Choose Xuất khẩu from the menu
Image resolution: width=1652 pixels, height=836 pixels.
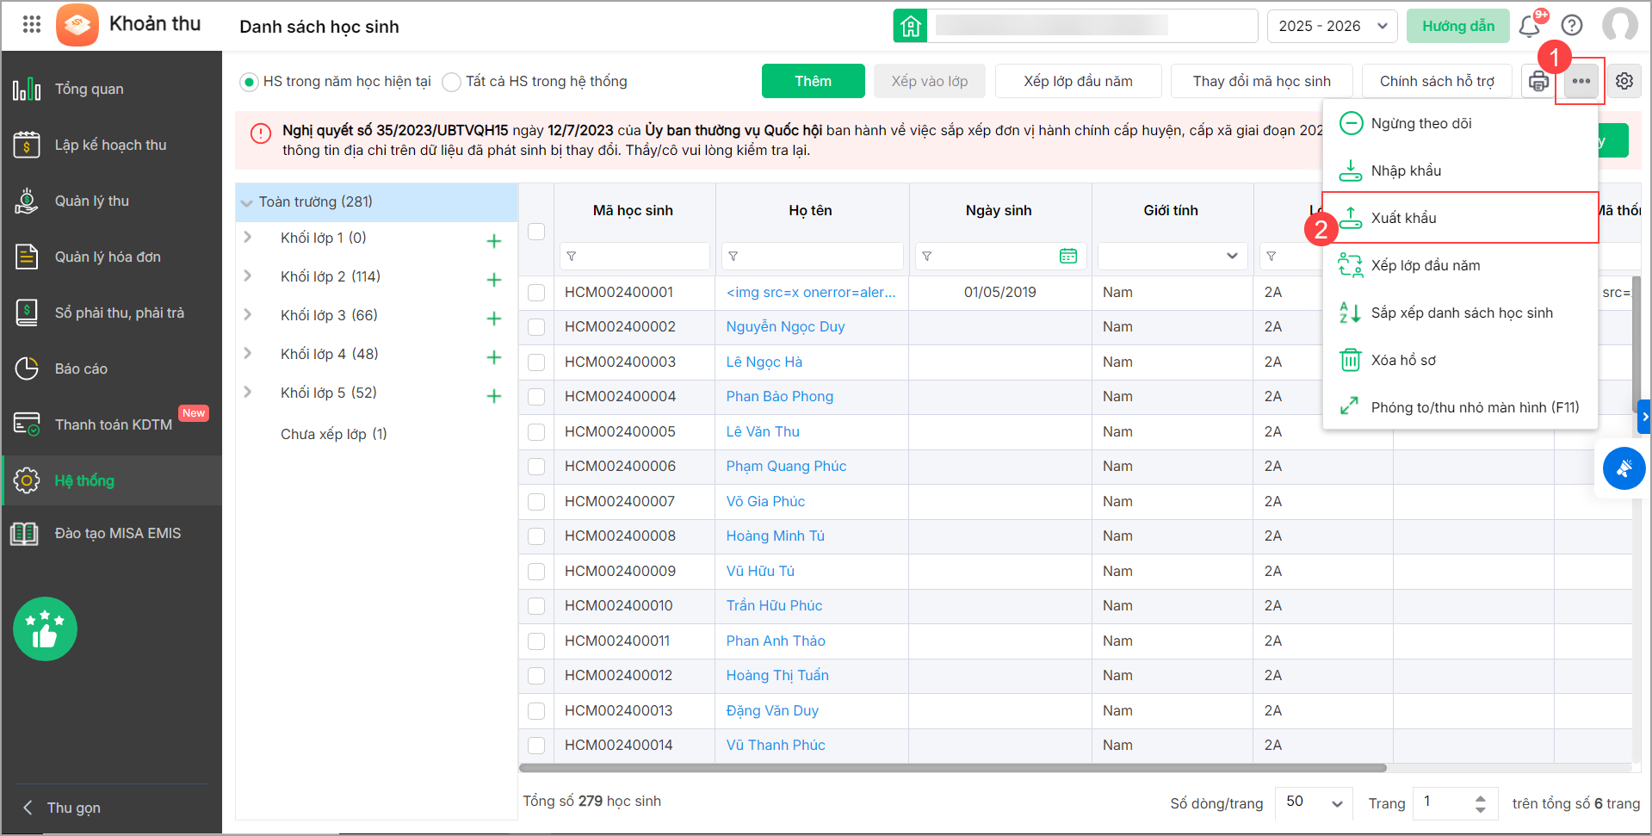(1403, 218)
